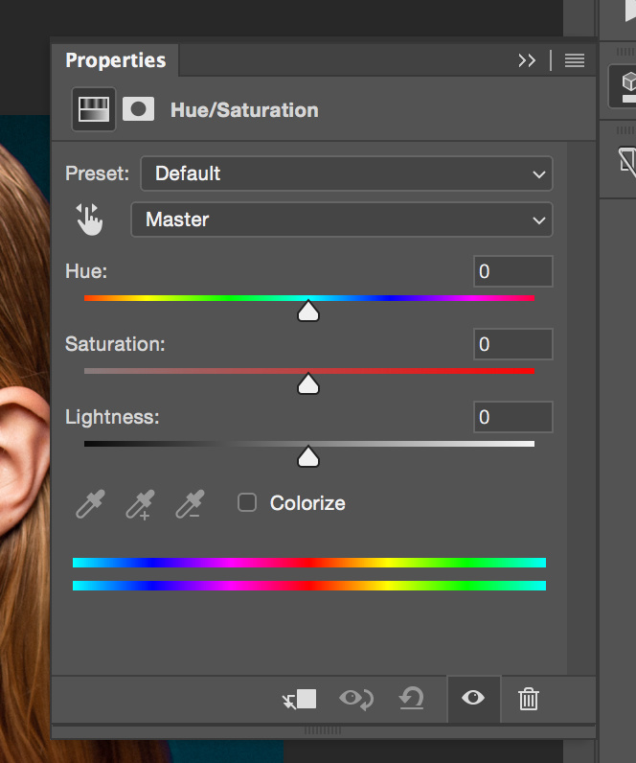Select the layer mask icon
636x763 pixels.
coord(139,108)
